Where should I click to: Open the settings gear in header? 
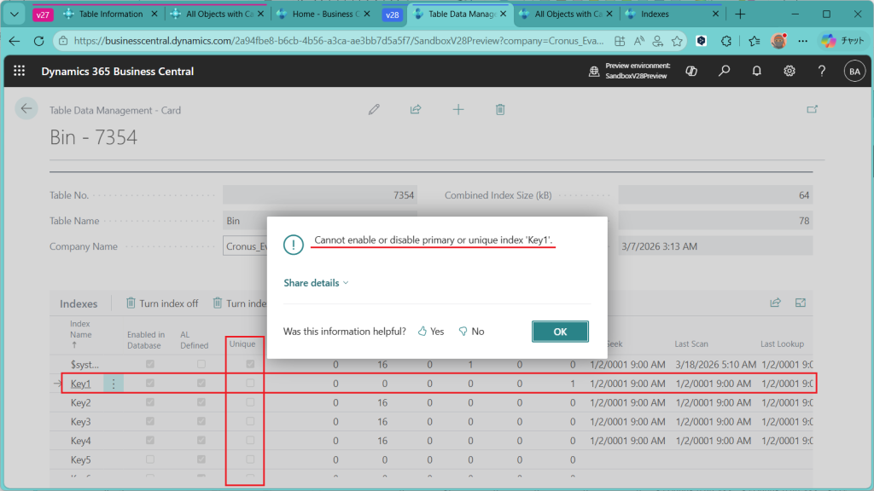click(x=790, y=72)
